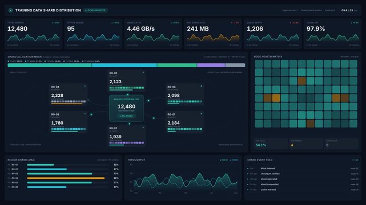The width and height of the screenshot is (366, 205).
Task: Click the status dot on the RG-04 mesh card
Action: coord(85,86)
